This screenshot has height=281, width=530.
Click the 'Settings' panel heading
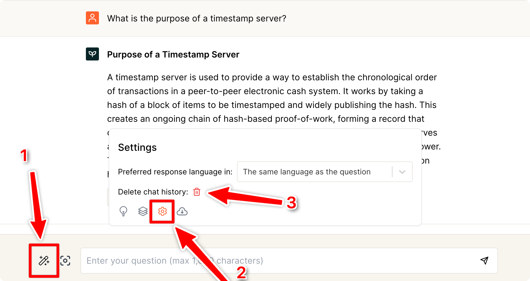click(x=137, y=148)
